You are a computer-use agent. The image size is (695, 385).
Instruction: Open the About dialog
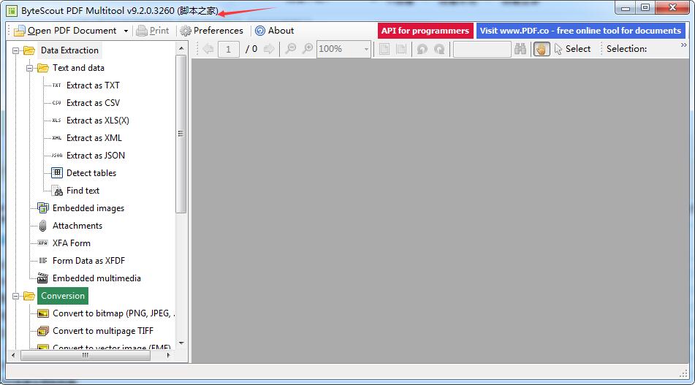click(274, 31)
